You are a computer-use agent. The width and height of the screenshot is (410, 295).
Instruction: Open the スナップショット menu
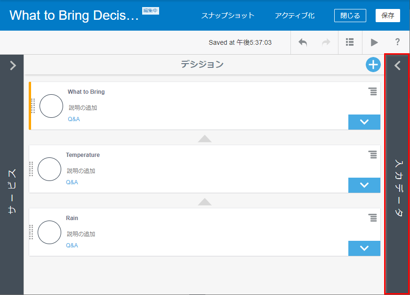coord(228,16)
